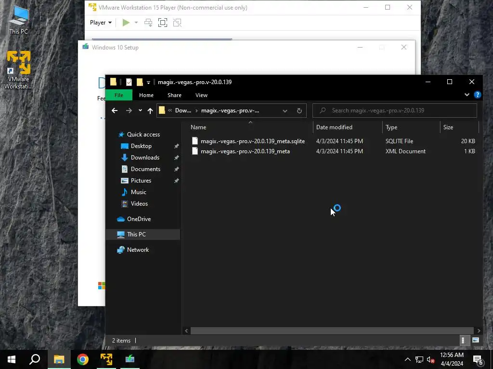The height and width of the screenshot is (369, 493).
Task: Open taskbar Search magnifier
Action: (x=35, y=359)
